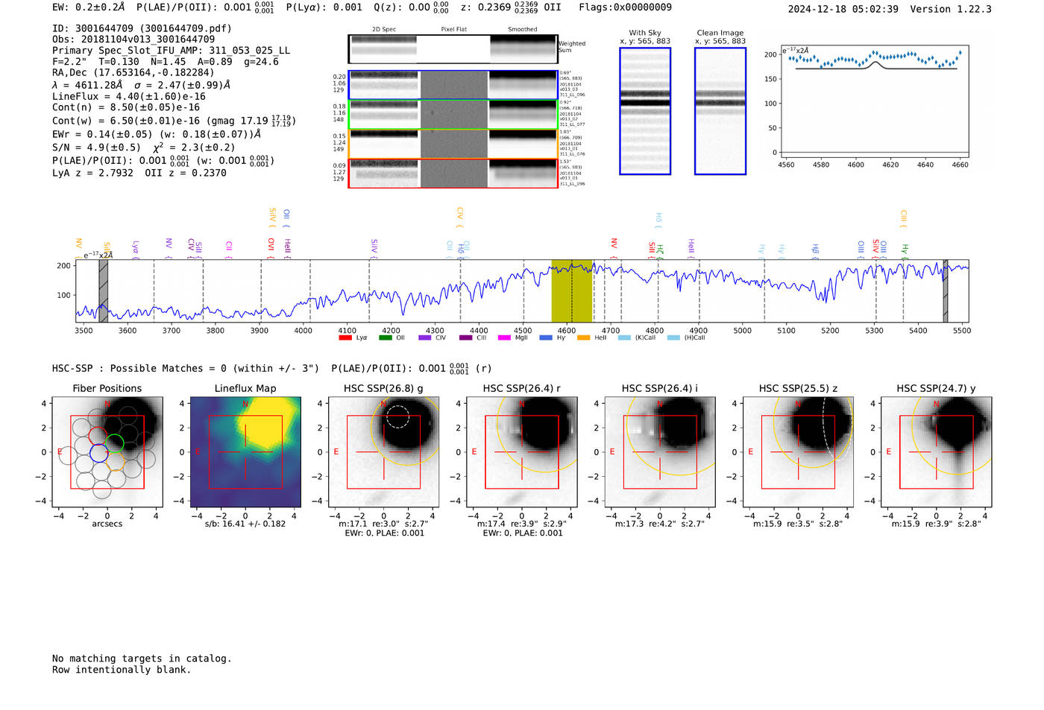Click the blue fiber circle in Fiber Positions

click(x=98, y=452)
